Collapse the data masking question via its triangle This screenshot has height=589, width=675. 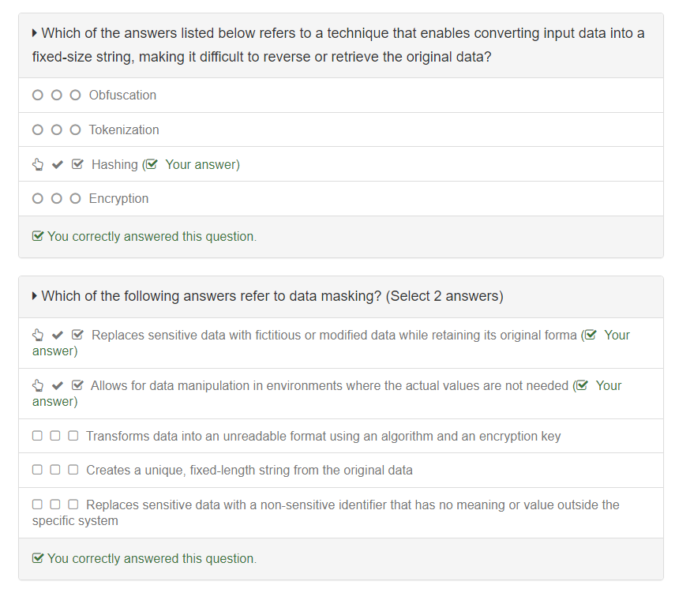[35, 296]
